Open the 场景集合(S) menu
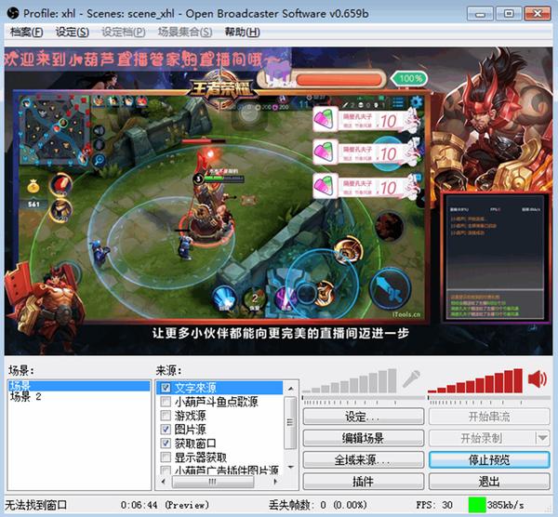This screenshot has height=517, width=558. 185,33
